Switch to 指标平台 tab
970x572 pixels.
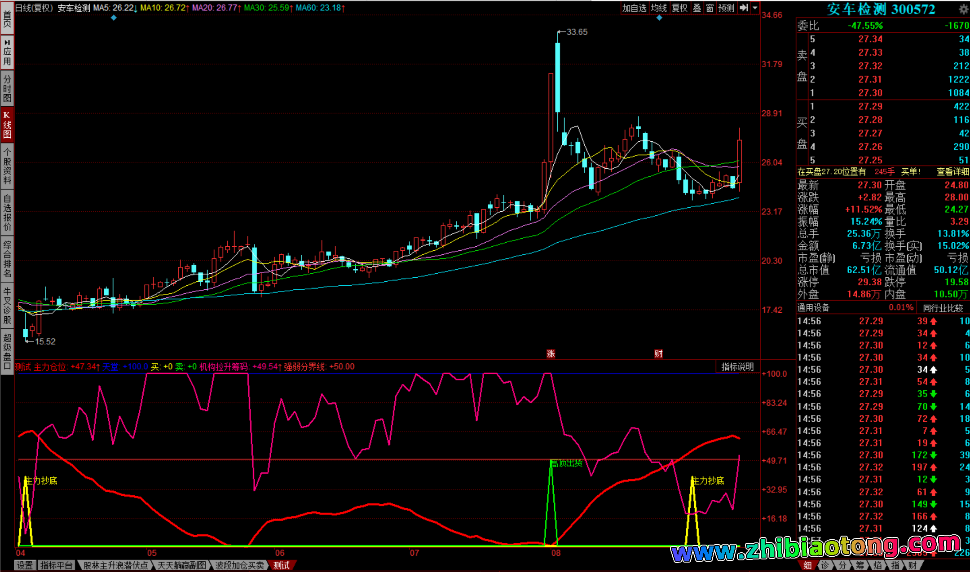click(x=57, y=565)
